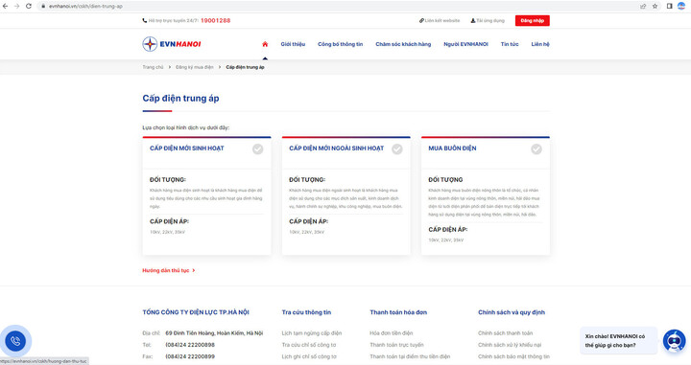Image resolution: width=691 pixels, height=365 pixels.
Task: Select the Mua buôn điện checkmark
Action: 536,149
